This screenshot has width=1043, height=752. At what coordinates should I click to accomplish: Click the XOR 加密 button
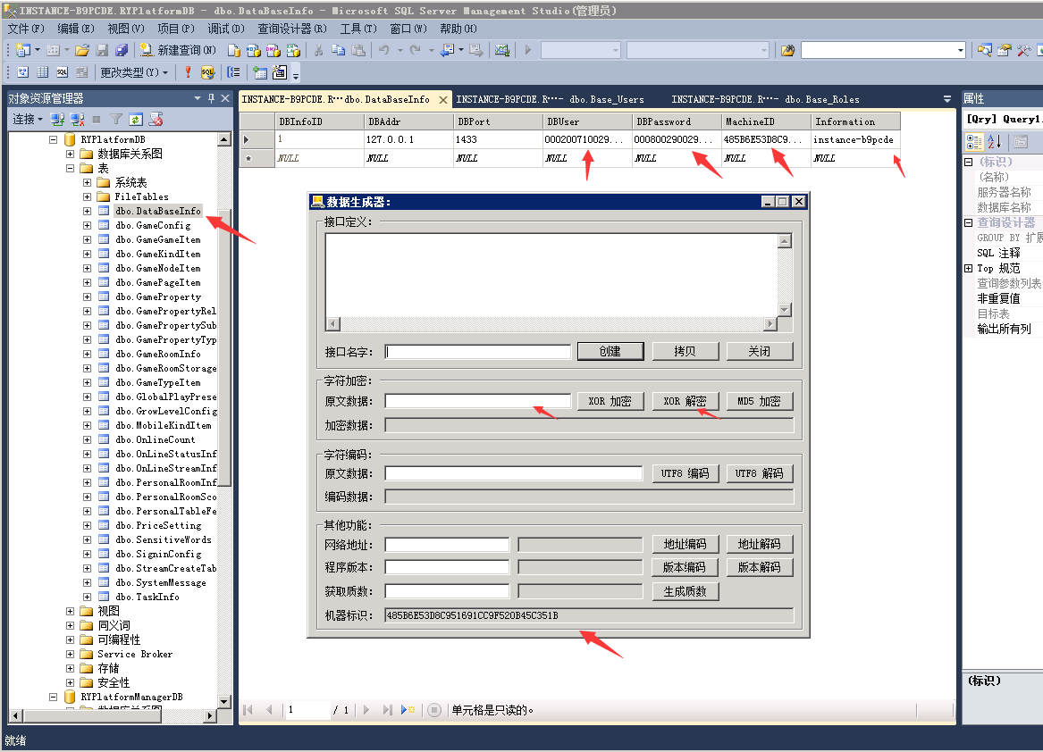point(610,402)
